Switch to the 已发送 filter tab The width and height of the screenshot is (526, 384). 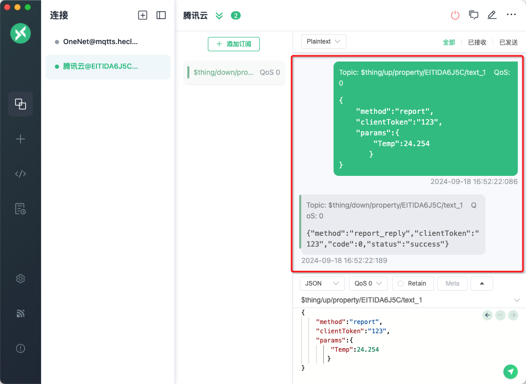508,43
